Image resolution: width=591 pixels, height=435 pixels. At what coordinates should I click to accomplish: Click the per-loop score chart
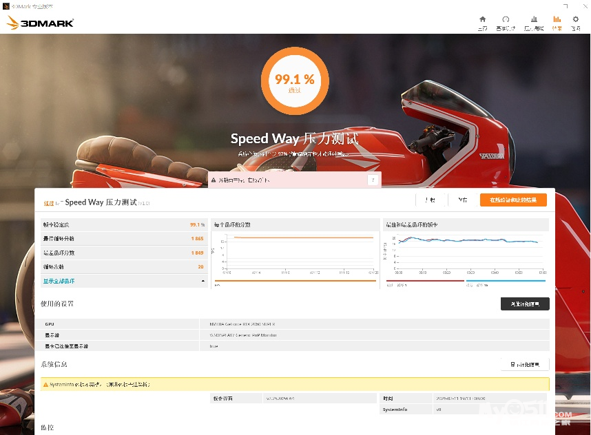click(294, 256)
